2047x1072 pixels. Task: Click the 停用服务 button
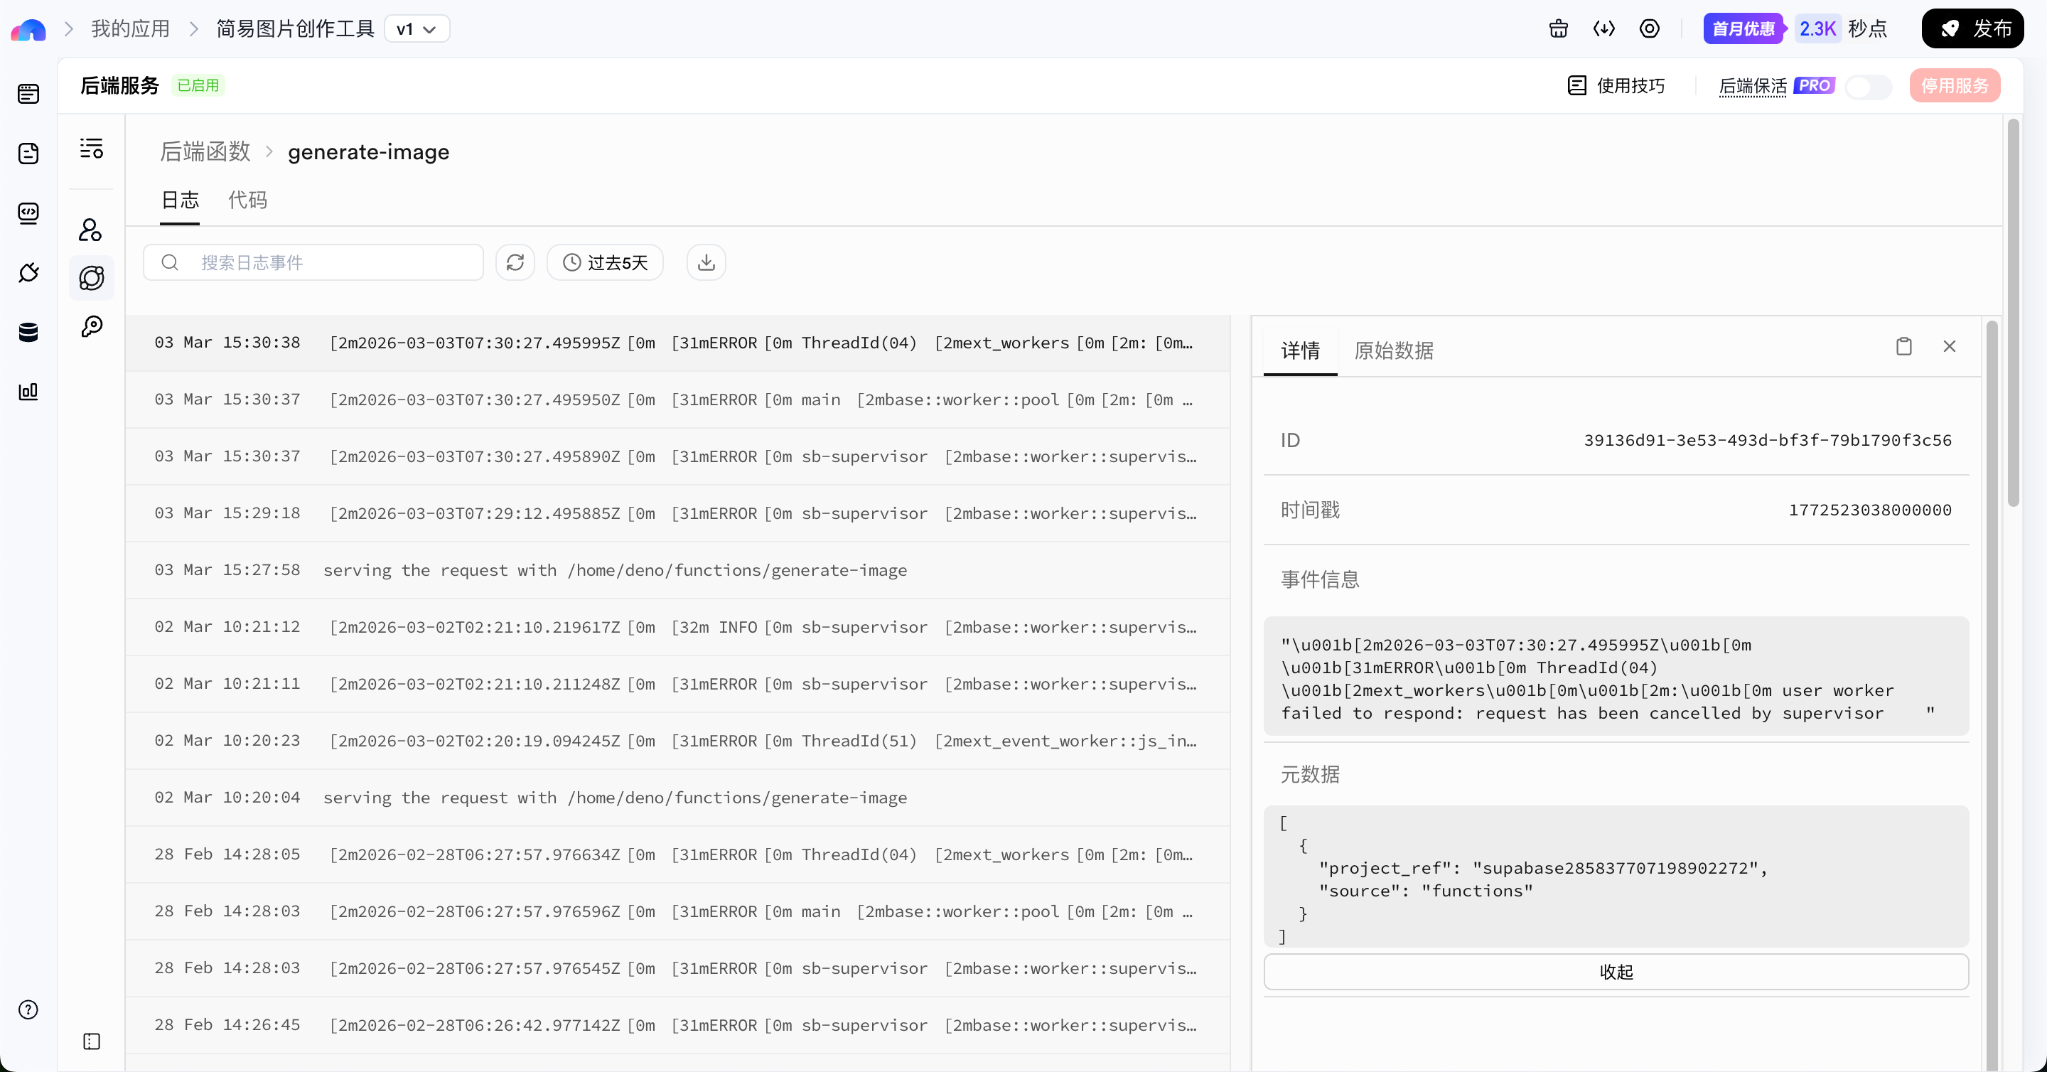tap(1955, 86)
